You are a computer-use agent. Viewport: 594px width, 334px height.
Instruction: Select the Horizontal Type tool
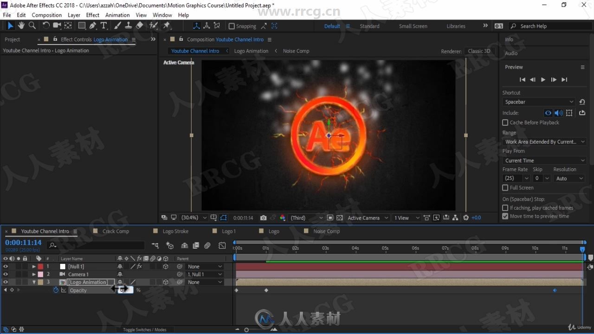point(104,26)
